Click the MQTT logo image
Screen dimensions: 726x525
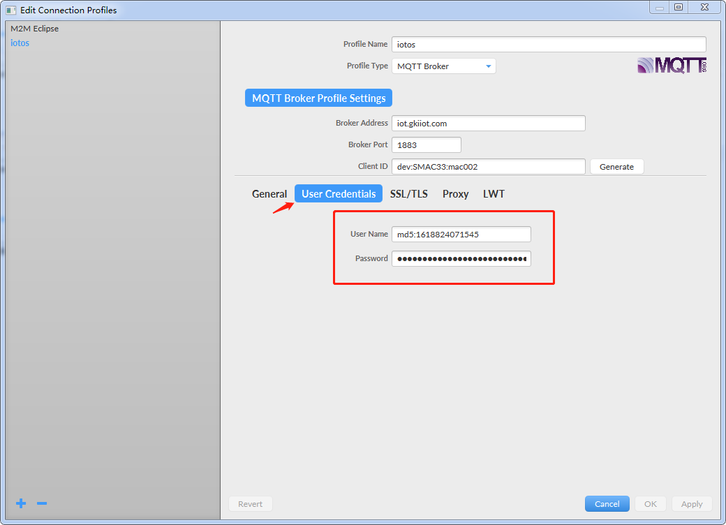(x=672, y=66)
